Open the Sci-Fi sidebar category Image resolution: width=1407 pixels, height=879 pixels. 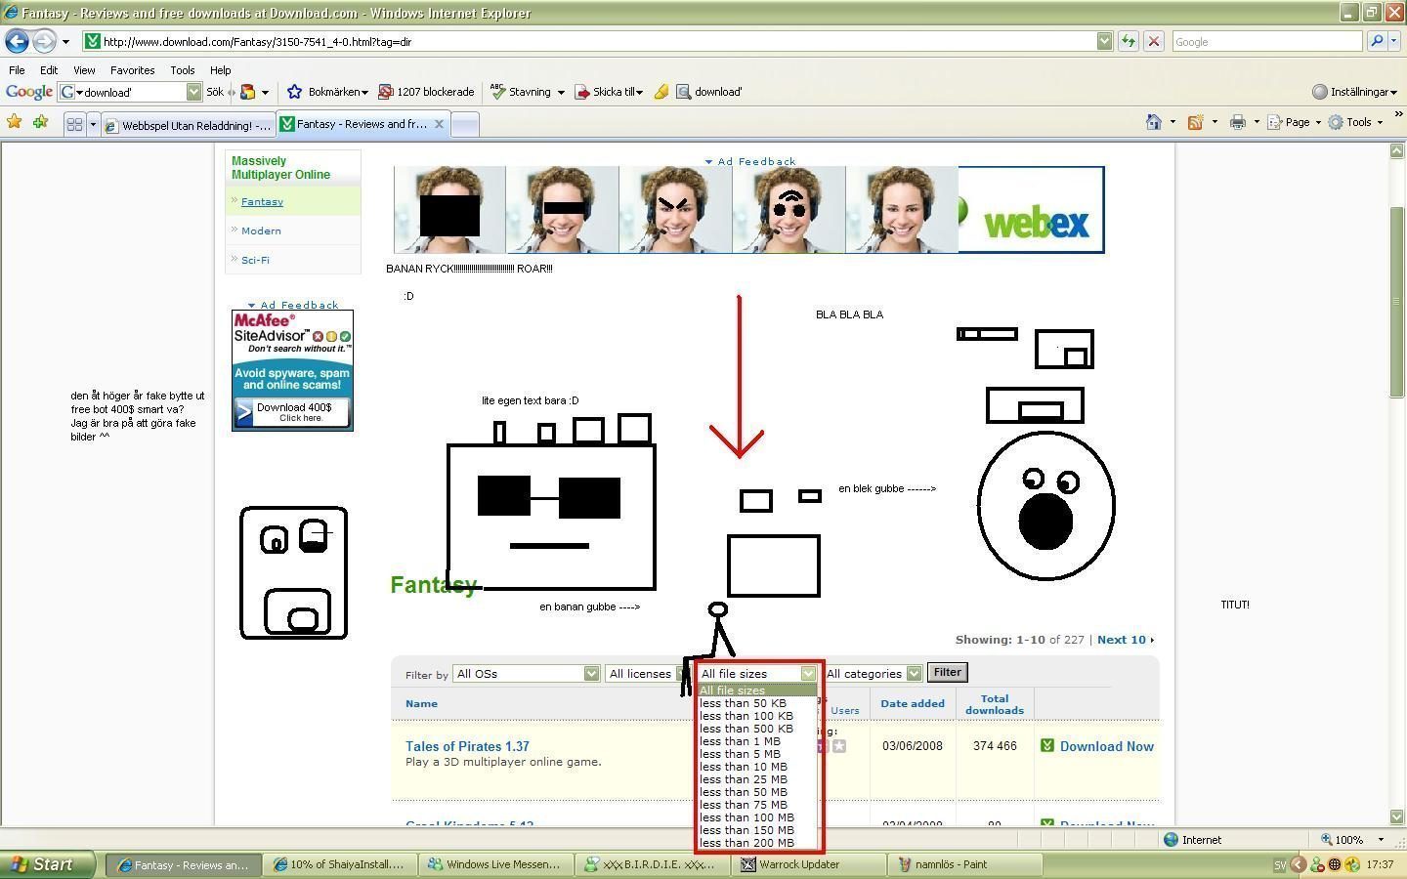pos(255,260)
